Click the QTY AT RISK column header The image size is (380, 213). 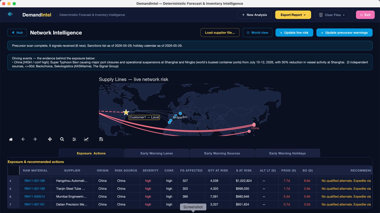click(x=218, y=171)
